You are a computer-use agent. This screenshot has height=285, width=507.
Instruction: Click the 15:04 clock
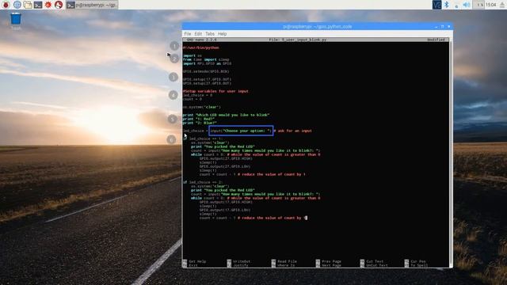[491, 5]
